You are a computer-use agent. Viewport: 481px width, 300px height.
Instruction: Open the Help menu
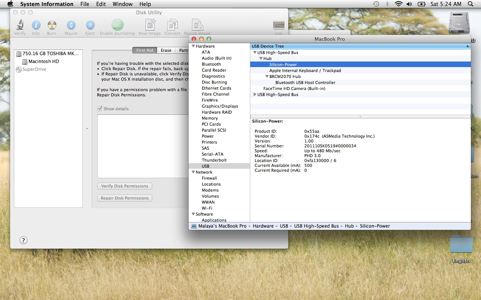(145, 4)
